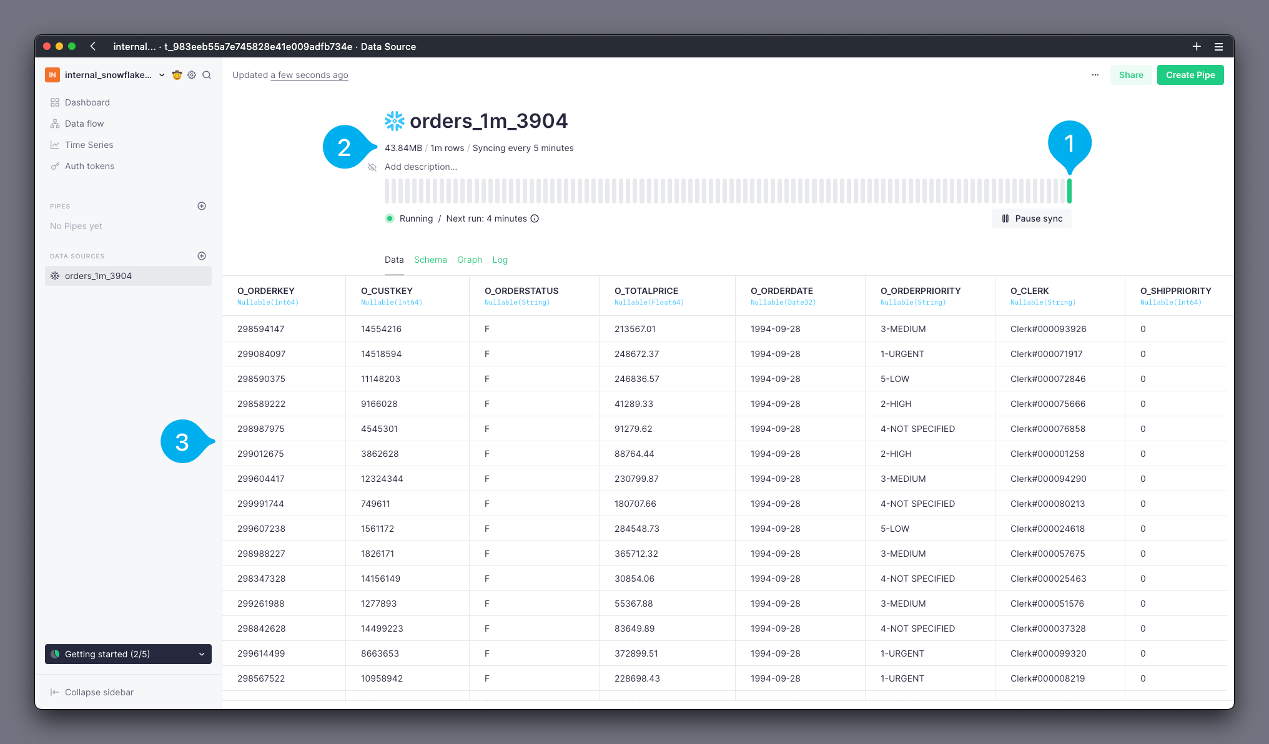Screen dimensions: 1269x744
Task: Click the back arrow in title bar
Action: point(93,46)
